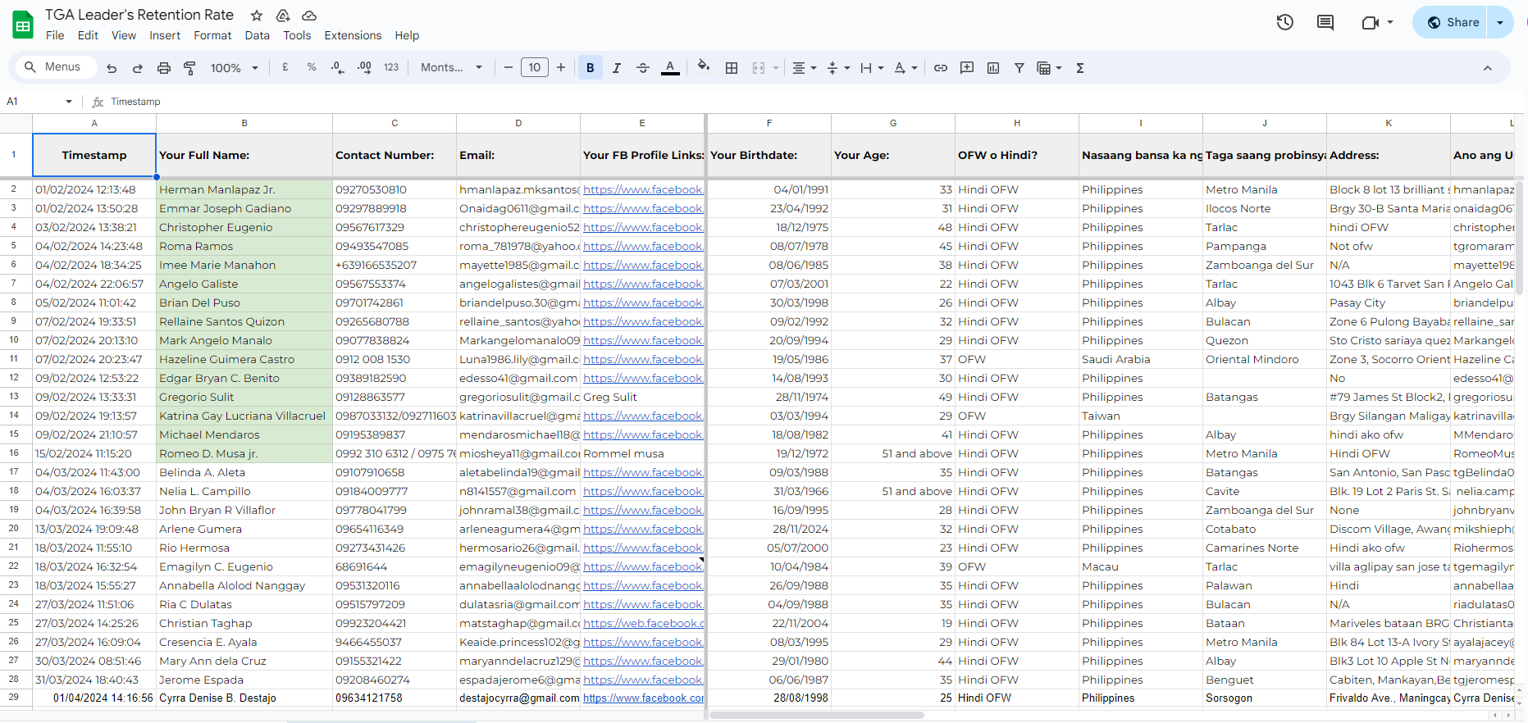Expand the horizontal align dropdown
The image size is (1528, 723).
click(804, 68)
